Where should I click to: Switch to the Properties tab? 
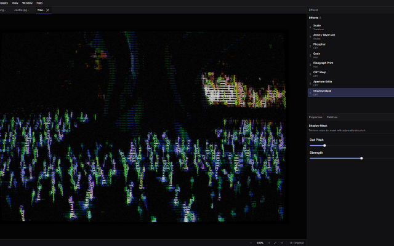click(315, 117)
